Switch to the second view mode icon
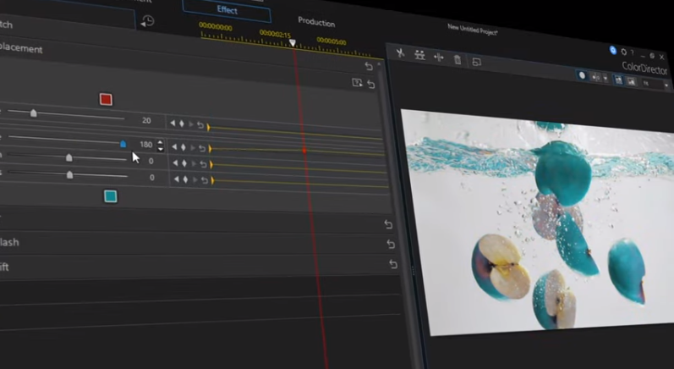 coord(631,82)
